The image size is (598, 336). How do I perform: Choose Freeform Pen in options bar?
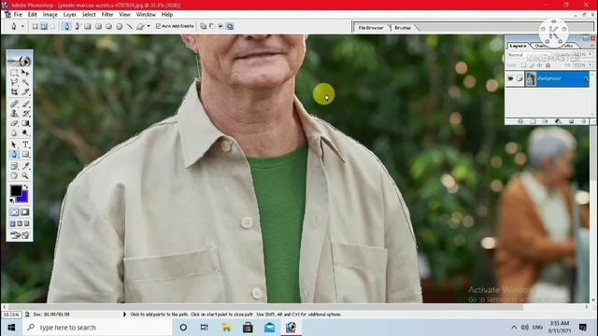[77, 26]
